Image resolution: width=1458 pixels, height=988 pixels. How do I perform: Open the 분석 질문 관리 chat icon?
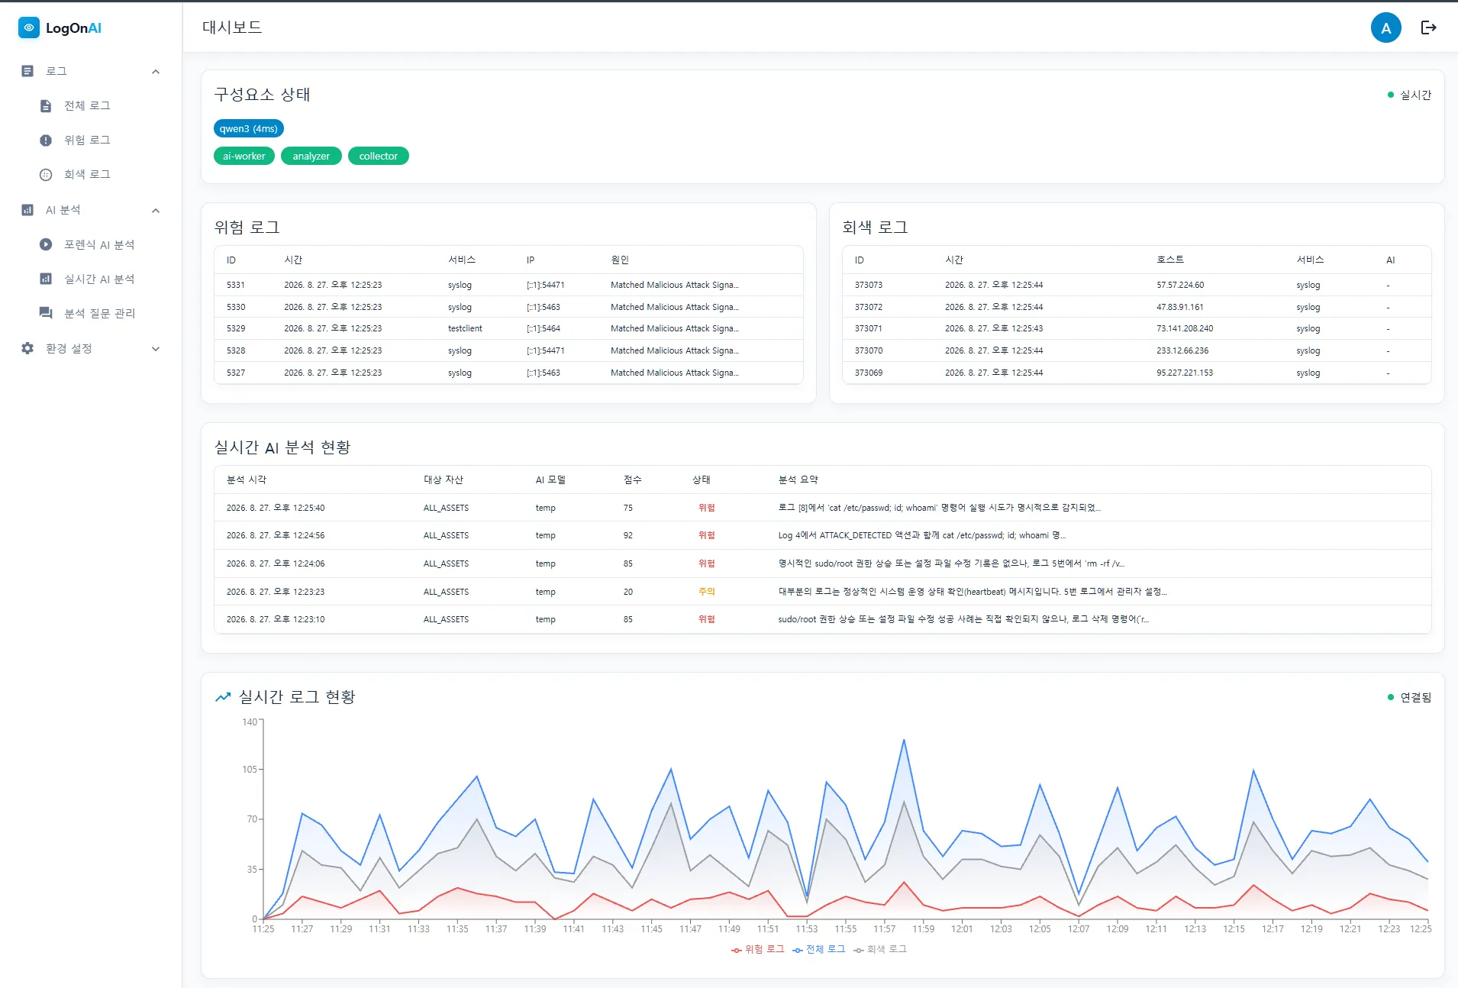(x=46, y=313)
